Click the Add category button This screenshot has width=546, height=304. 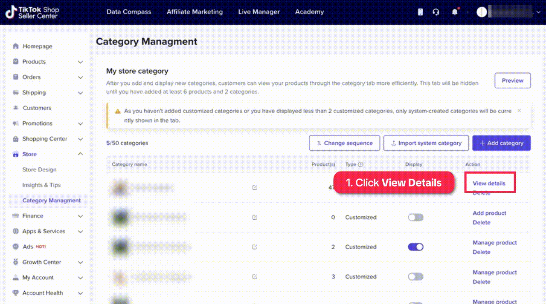[501, 143]
